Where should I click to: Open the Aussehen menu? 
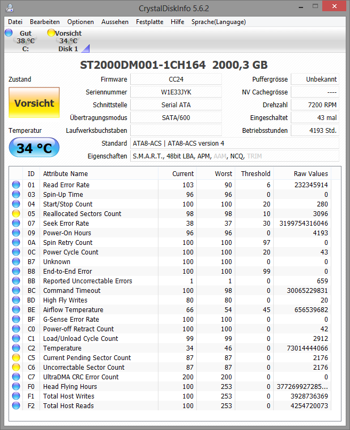tap(115, 22)
